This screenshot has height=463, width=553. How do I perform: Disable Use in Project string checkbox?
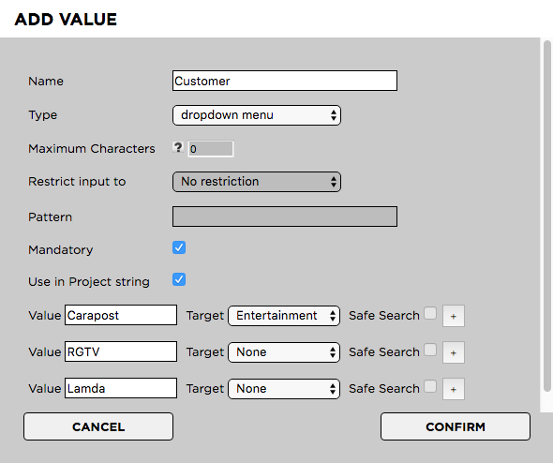(179, 279)
